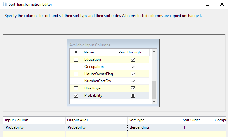Check the Education column sort checkbox
The width and height of the screenshot is (228, 137).
[76, 59]
